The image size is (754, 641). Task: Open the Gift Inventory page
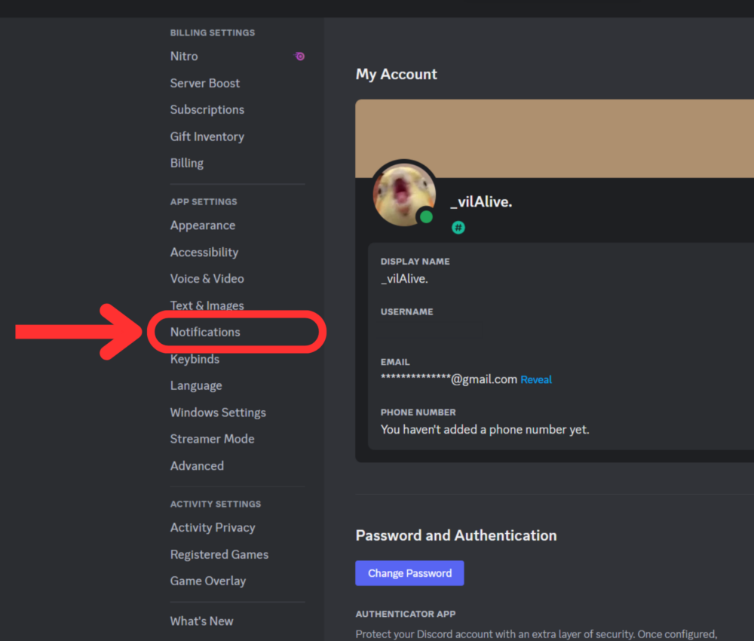pyautogui.click(x=207, y=136)
